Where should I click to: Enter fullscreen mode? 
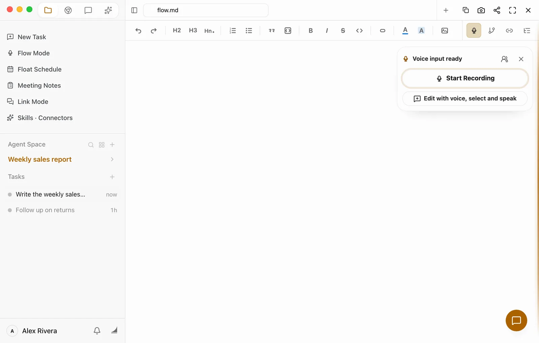pyautogui.click(x=513, y=10)
